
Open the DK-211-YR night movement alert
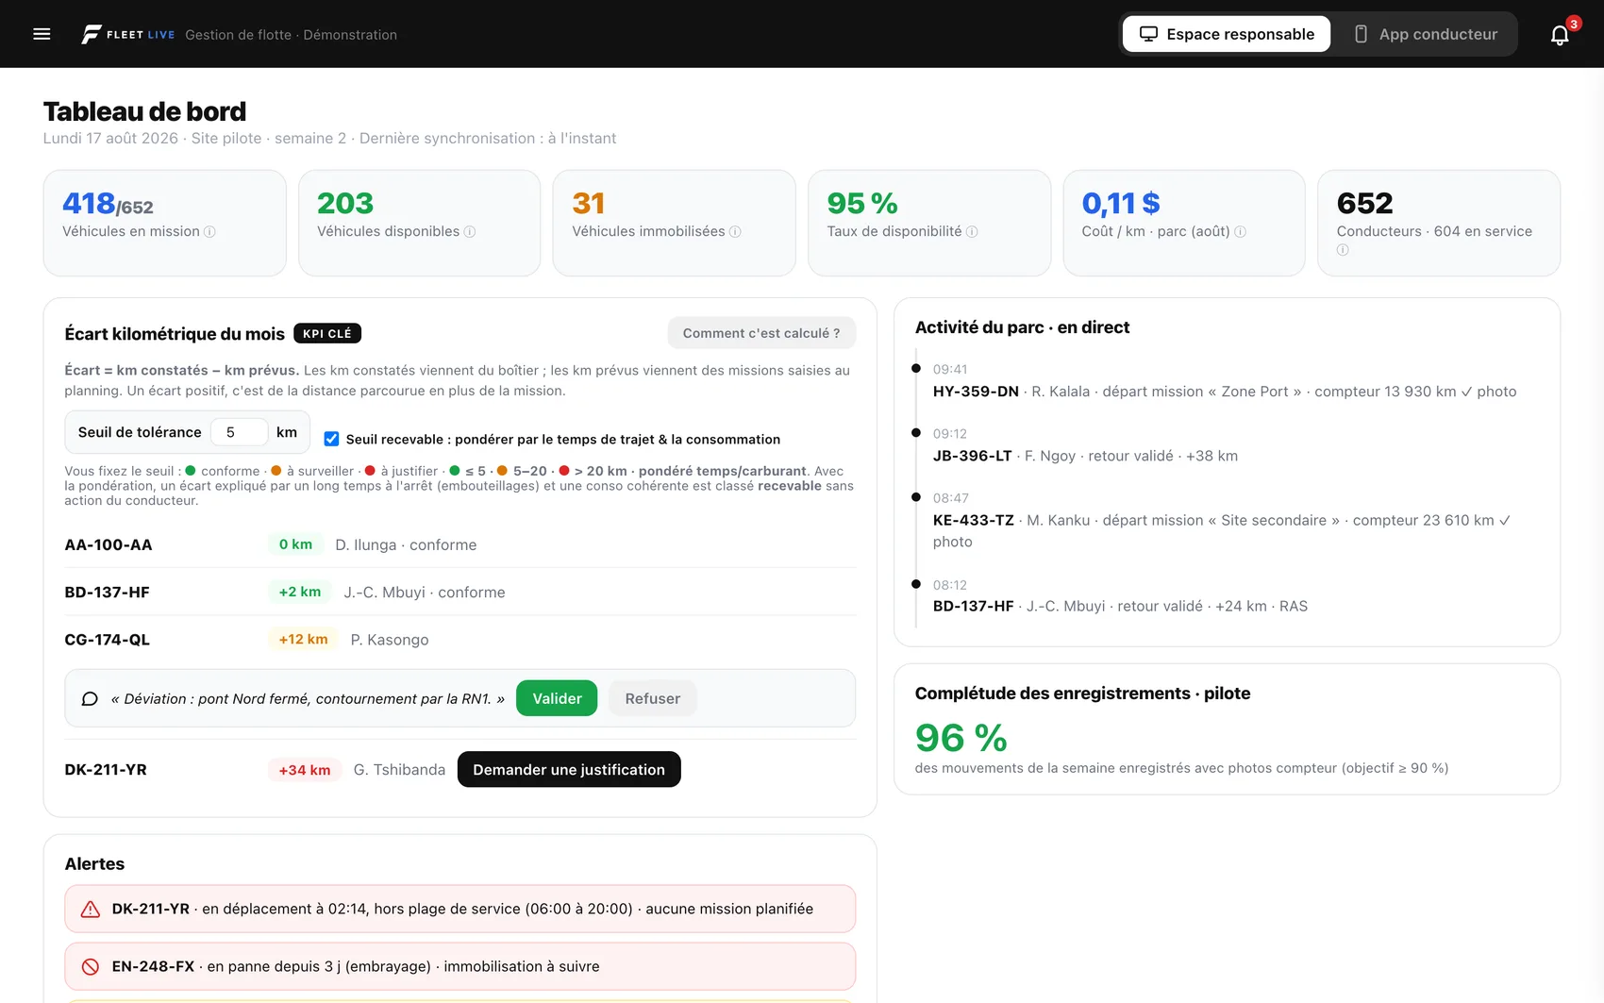pyautogui.click(x=460, y=909)
